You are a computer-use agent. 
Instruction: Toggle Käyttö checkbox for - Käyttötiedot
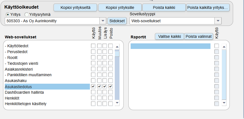point(93,46)
